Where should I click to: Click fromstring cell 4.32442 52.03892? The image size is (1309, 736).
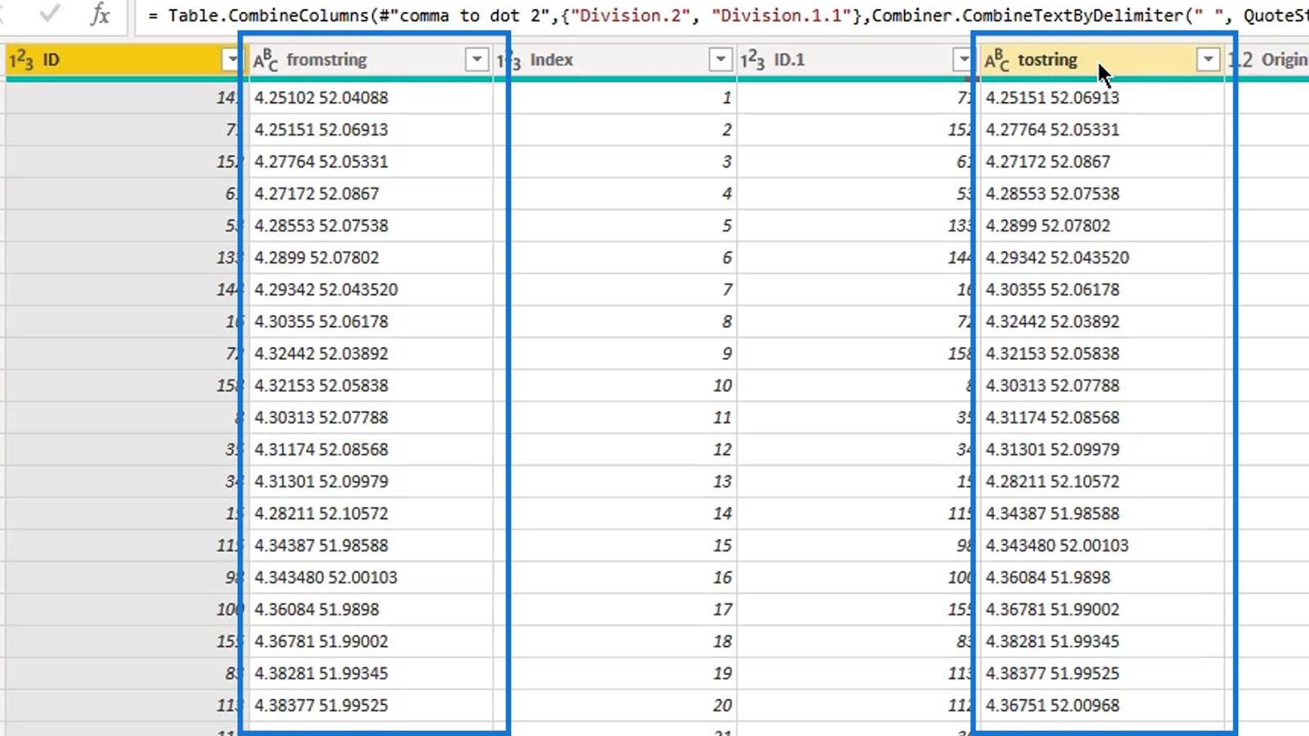[x=370, y=353]
